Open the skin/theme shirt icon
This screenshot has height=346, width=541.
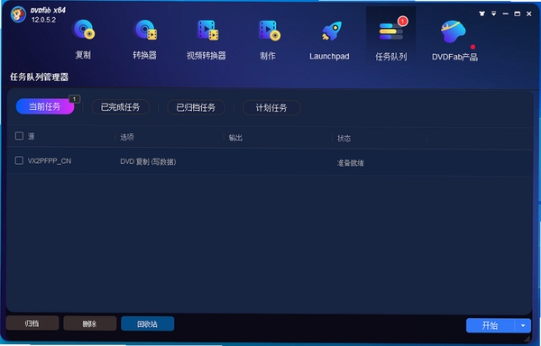click(x=481, y=14)
